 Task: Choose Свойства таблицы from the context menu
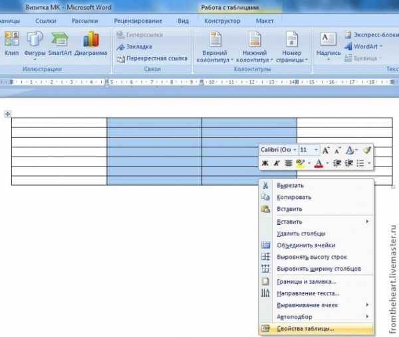(x=306, y=328)
